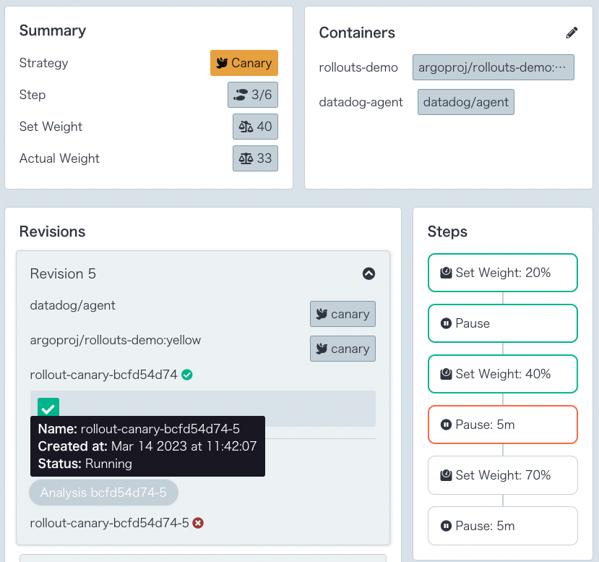Select the orange-outlined Pause: 5m step
The width and height of the screenshot is (599, 562).
coord(503,425)
